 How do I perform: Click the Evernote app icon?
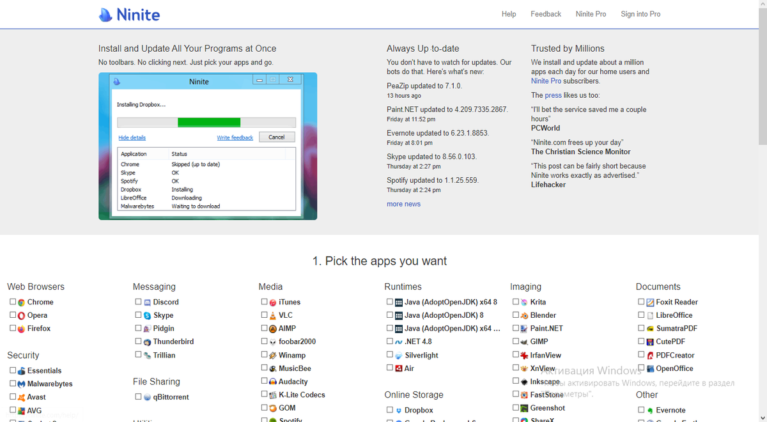click(x=650, y=410)
